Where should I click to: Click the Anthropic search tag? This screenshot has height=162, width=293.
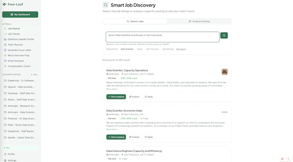[168, 49]
